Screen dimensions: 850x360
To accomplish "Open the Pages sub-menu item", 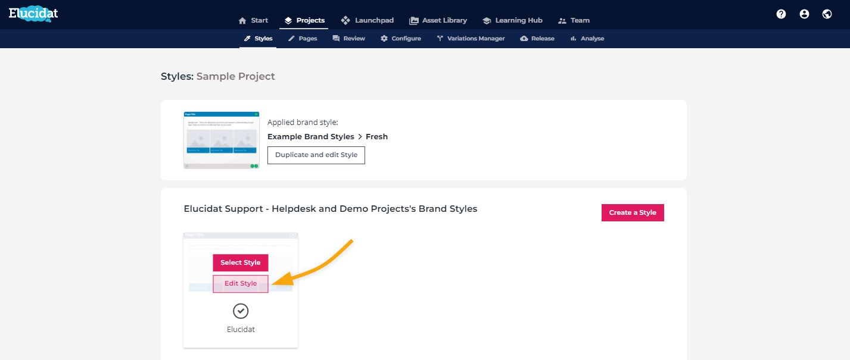I will [303, 39].
